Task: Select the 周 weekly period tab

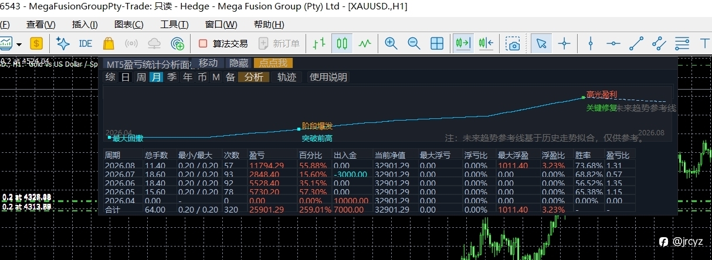Action: (x=141, y=77)
